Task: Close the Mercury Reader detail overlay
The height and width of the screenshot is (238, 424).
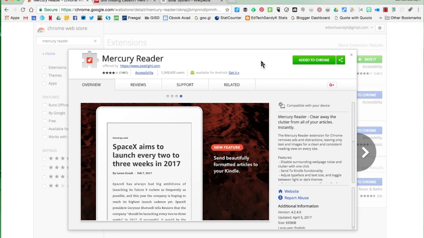Action: coord(351,55)
